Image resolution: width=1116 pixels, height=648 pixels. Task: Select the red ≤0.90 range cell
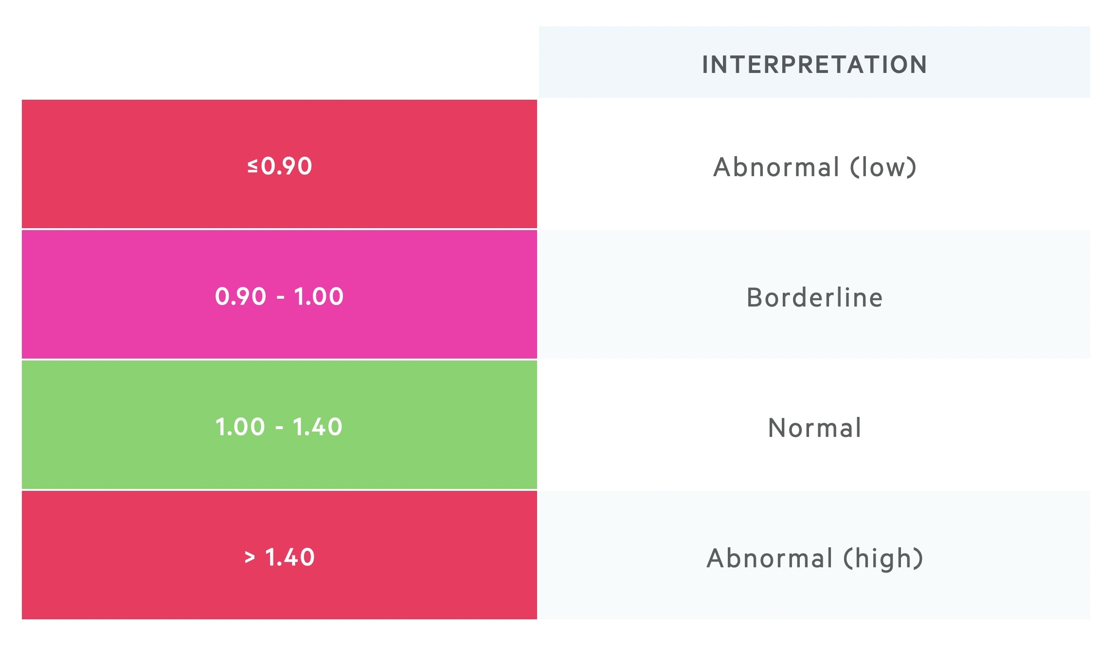[279, 164]
